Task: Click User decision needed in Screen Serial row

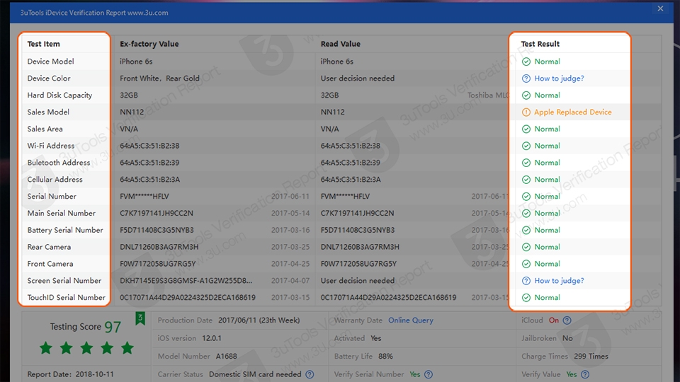Action: click(x=358, y=281)
